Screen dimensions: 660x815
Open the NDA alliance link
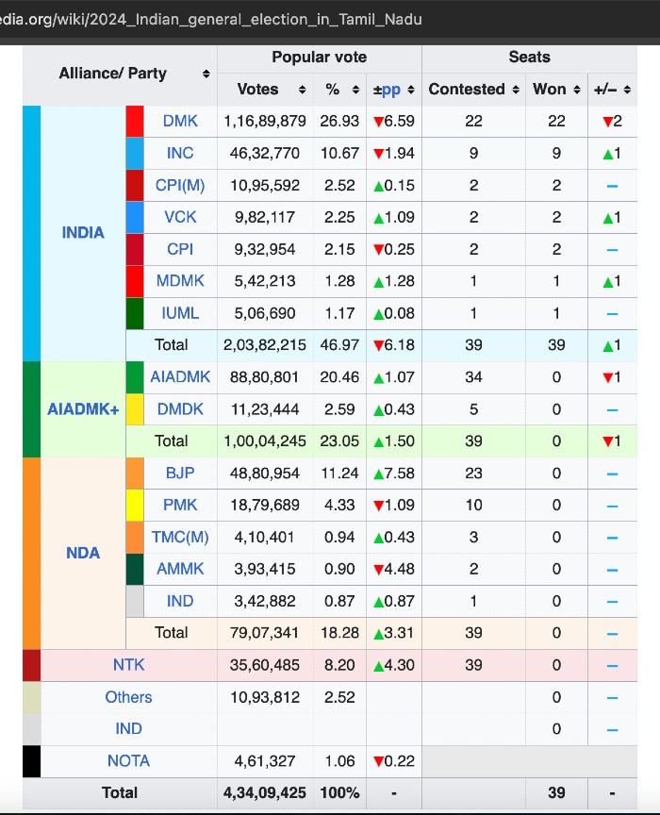click(x=83, y=553)
